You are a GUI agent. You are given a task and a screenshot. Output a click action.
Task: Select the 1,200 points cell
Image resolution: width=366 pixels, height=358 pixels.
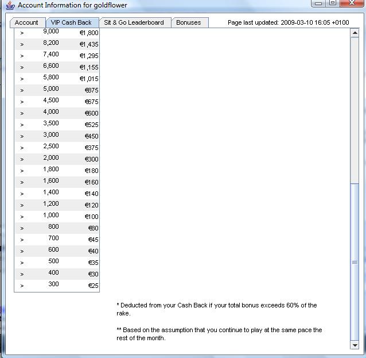pos(51,203)
